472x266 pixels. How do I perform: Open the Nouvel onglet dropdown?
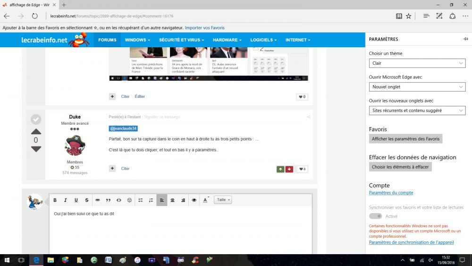[417, 87]
